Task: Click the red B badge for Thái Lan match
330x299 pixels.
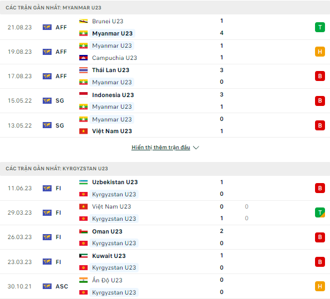Action: coord(319,76)
